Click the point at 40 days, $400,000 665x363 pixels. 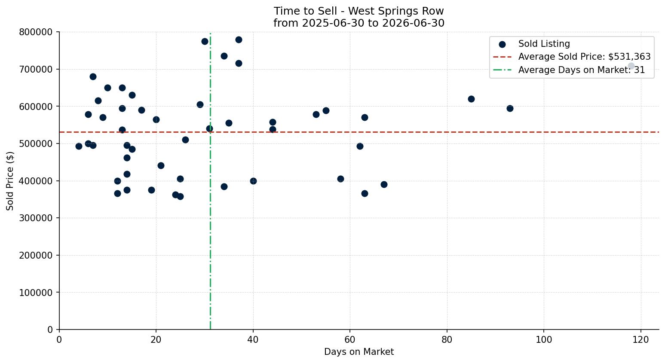[253, 181]
